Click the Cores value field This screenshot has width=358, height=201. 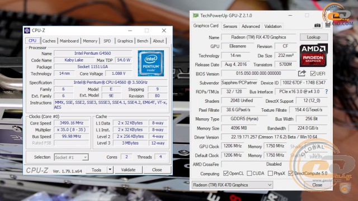[126, 157]
